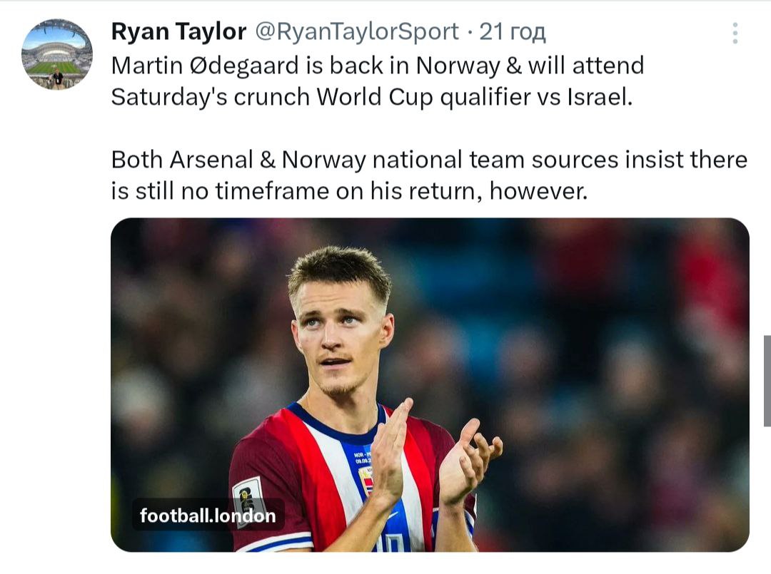Click the @RyanTaylorSport handle
This screenshot has height=574, width=771.
[x=356, y=31]
